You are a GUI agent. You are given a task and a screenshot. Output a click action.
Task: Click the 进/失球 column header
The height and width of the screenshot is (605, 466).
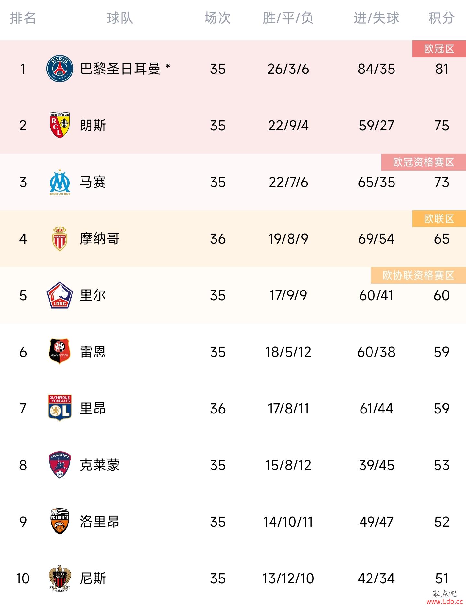[376, 18]
